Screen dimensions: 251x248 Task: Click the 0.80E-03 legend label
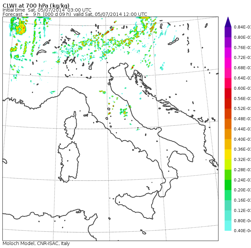click(x=242, y=37)
